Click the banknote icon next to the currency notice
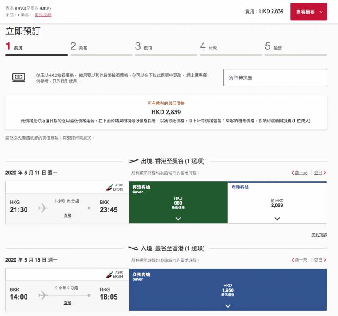Screen dimensions: 338x316 (19, 76)
